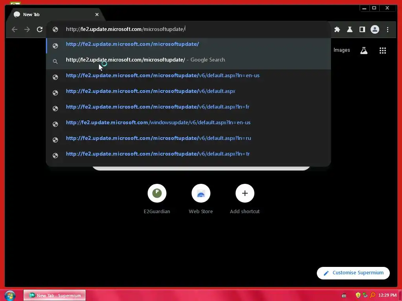This screenshot has height=301, width=402.
Task: Close the New Tab tab
Action: click(x=97, y=15)
